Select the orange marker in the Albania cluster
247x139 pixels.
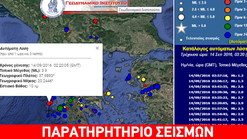pyautogui.click(x=68, y=31)
